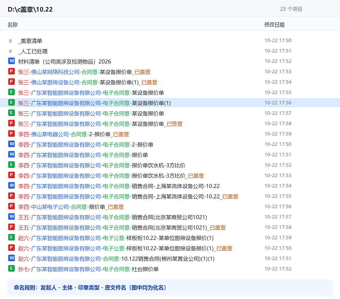
Task: Click the Word icon of 材料清单 2026 file
Action: [x=12, y=61]
